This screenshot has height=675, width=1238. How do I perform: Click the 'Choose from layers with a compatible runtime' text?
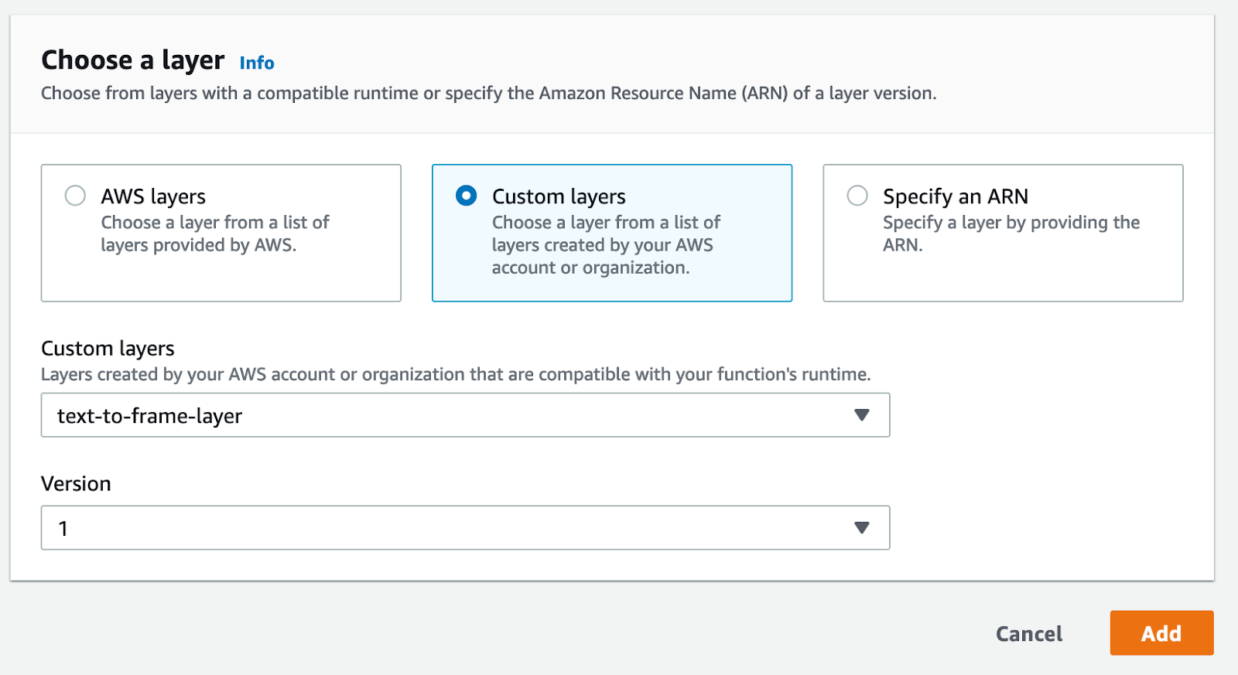point(488,94)
